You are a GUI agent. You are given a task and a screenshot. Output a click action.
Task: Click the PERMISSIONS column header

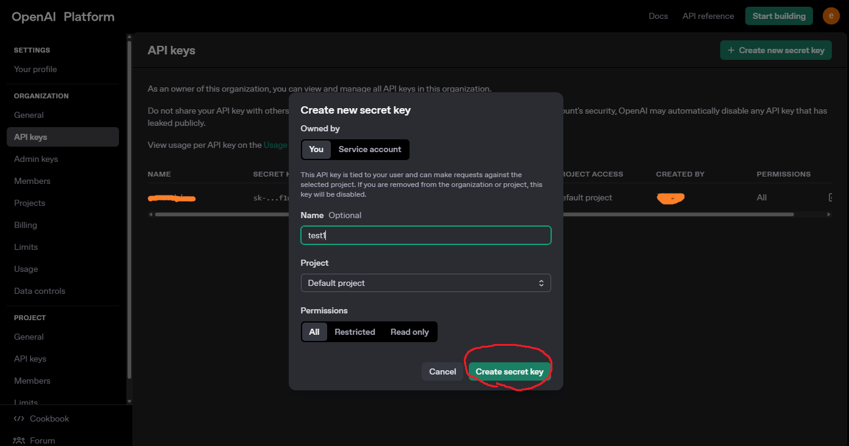(x=784, y=174)
